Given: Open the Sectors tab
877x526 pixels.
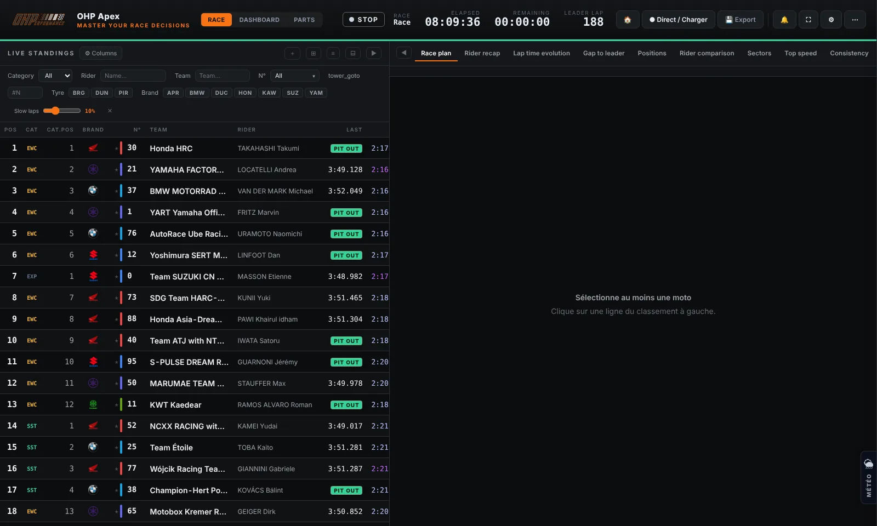Looking at the screenshot, I should pyautogui.click(x=759, y=53).
